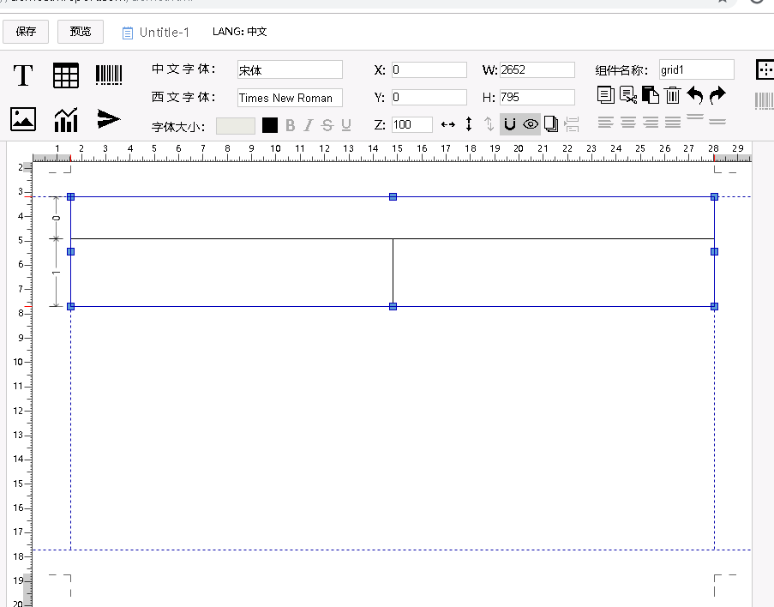Toggle underline (U) formatting
The height and width of the screenshot is (607, 774).
point(346,125)
